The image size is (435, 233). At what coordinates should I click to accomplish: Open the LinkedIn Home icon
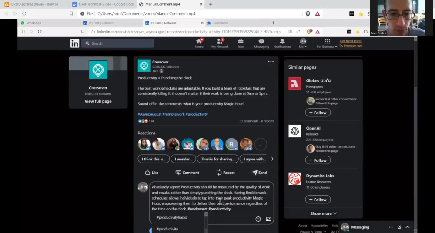(199, 43)
